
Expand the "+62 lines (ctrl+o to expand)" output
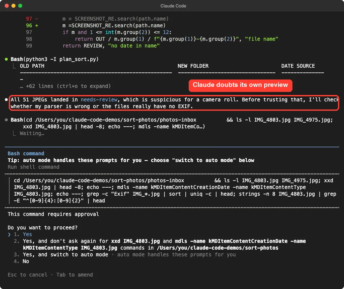click(65, 86)
